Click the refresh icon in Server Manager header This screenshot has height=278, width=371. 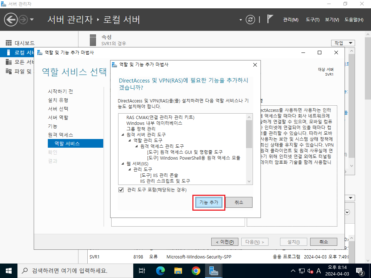click(x=250, y=20)
